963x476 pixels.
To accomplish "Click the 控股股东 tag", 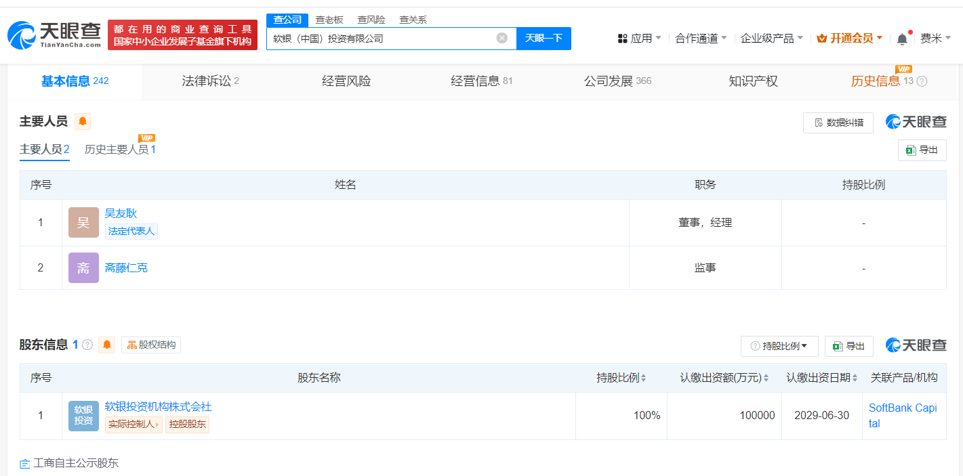I will tap(187, 425).
